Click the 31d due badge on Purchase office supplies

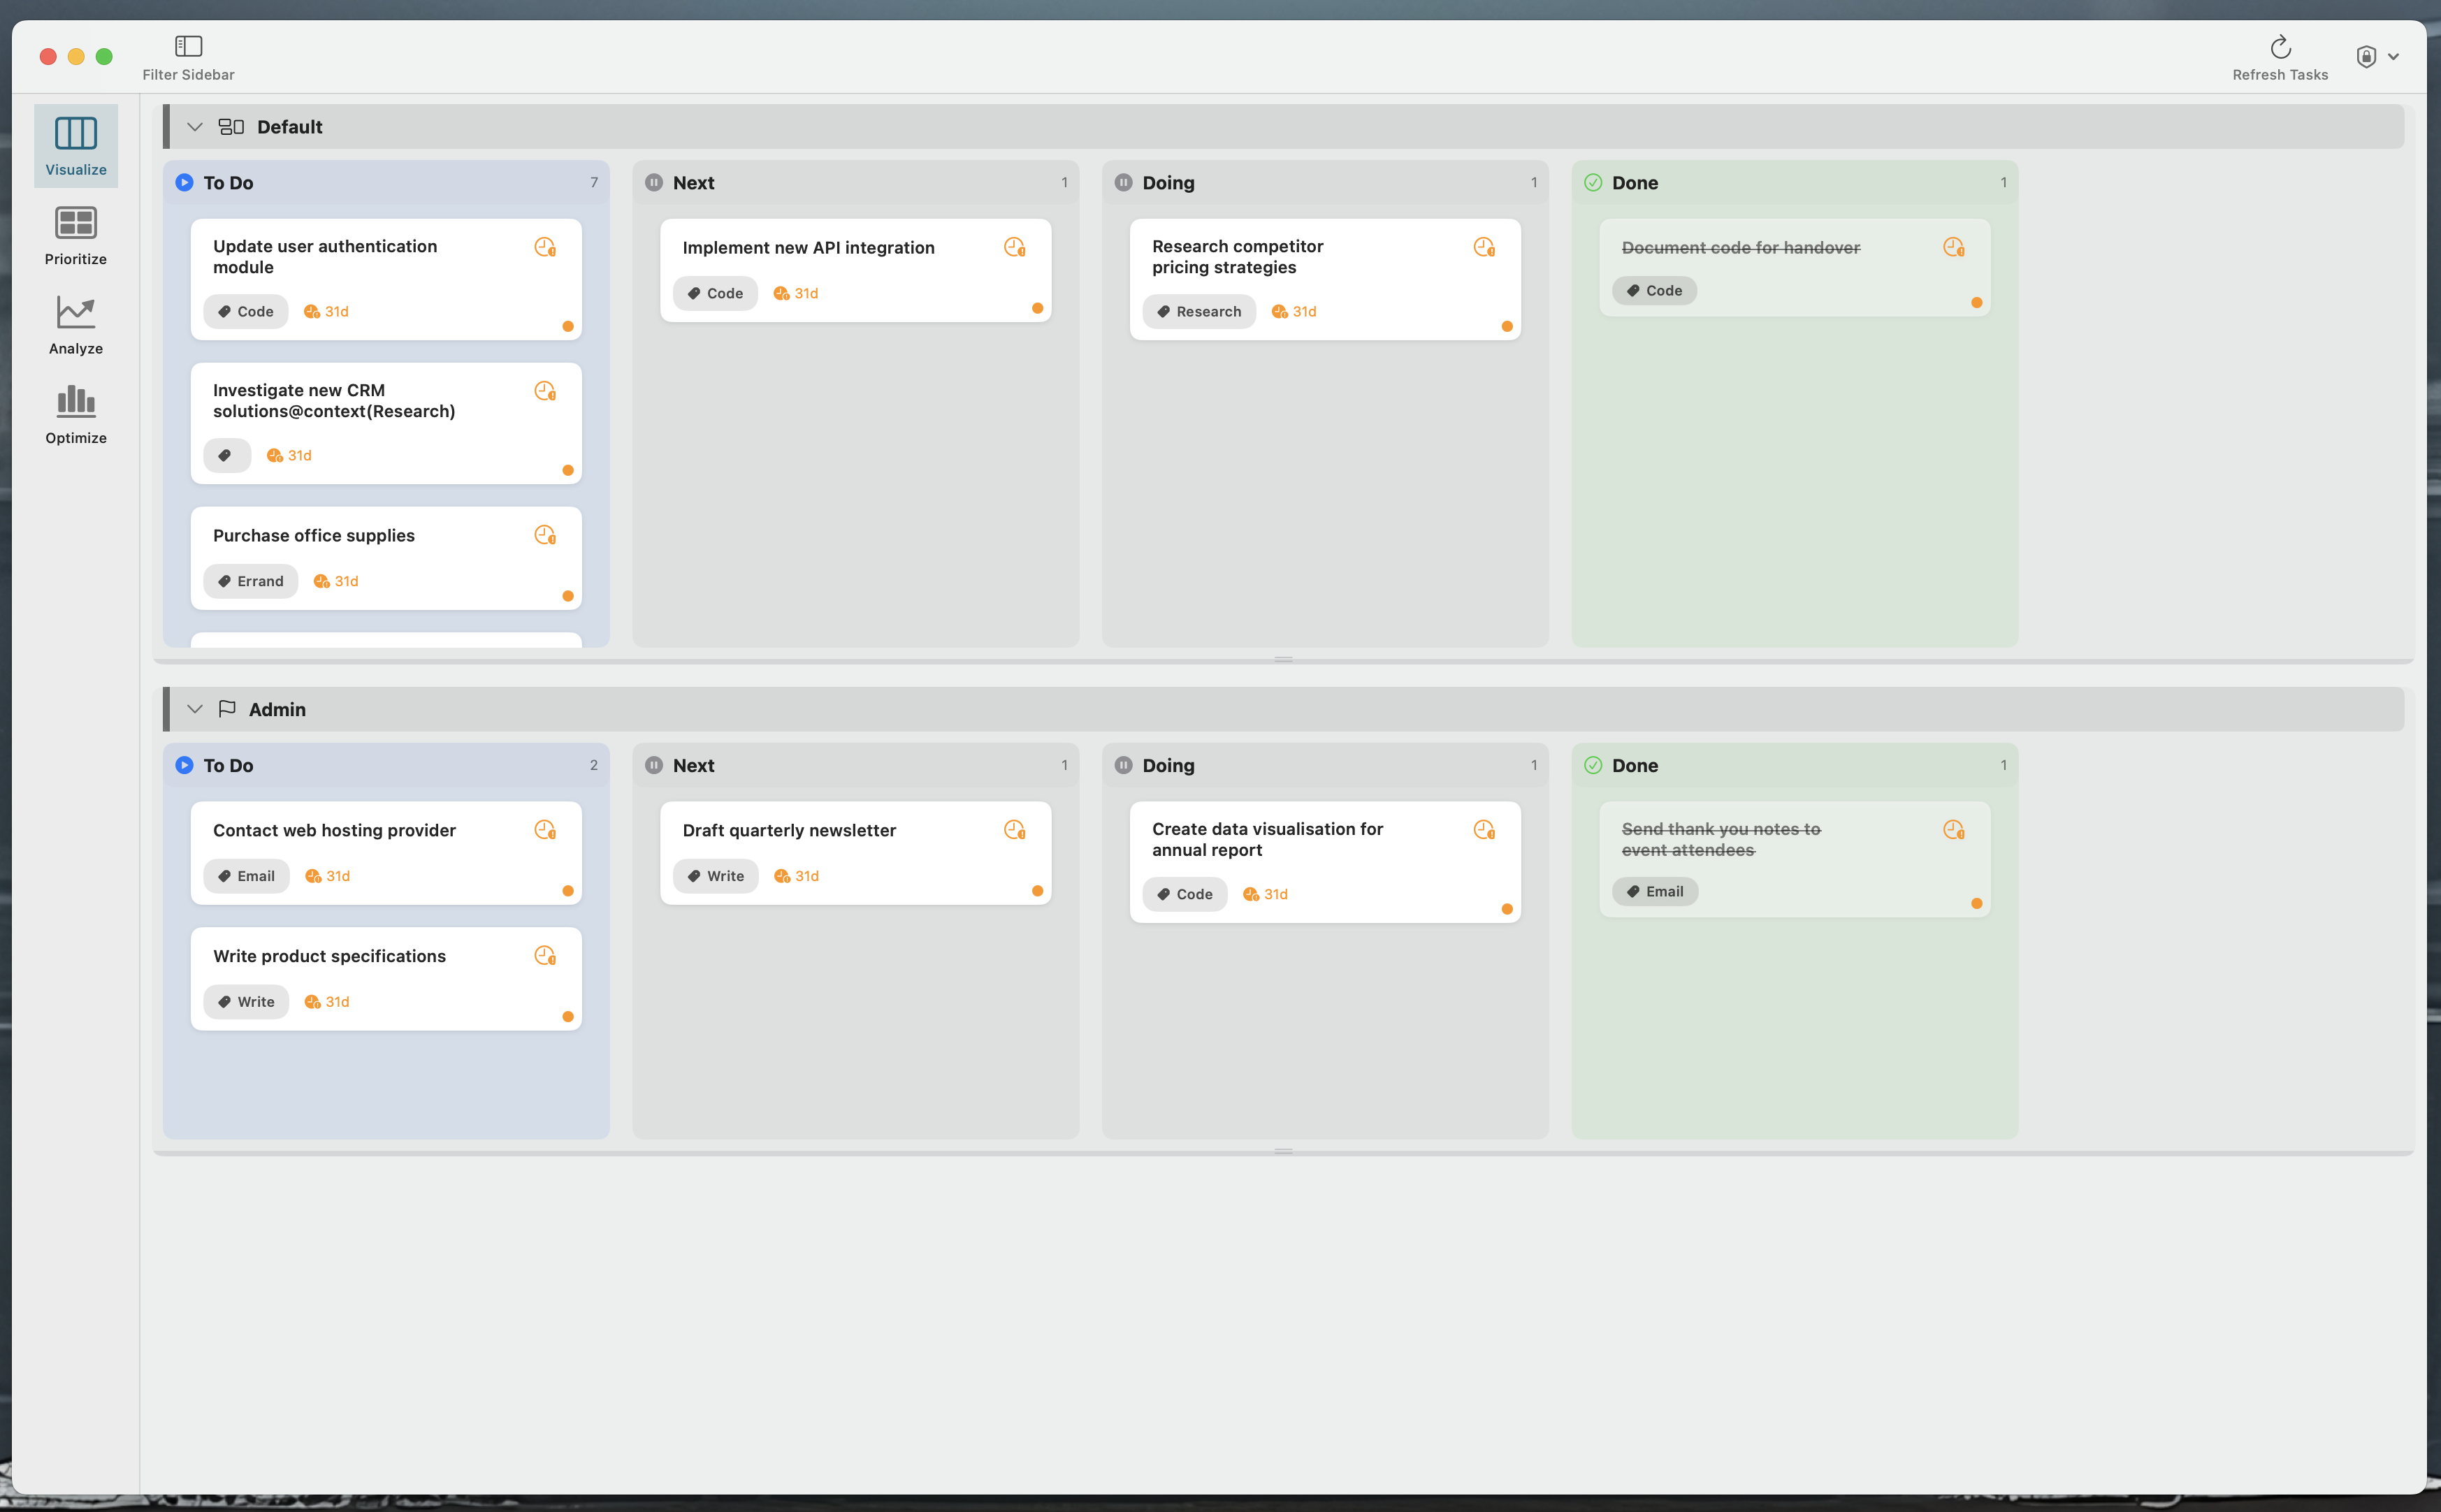tap(336, 581)
